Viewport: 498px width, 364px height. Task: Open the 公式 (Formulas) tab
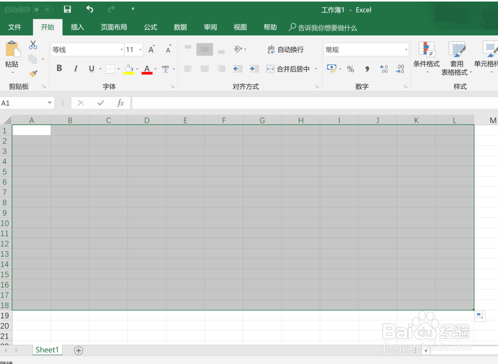click(x=150, y=27)
